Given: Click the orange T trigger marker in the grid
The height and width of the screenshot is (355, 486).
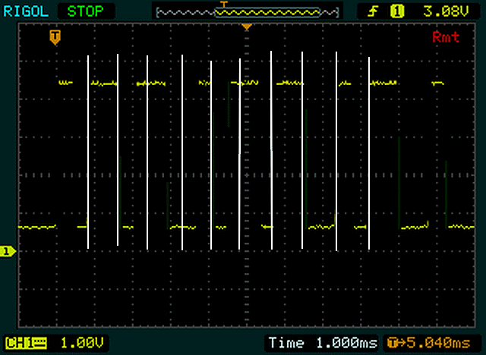Looking at the screenshot, I should click(55, 37).
